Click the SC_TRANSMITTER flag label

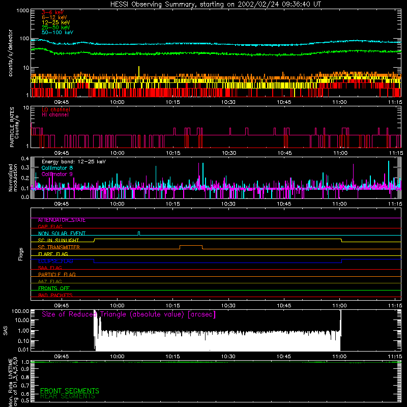click(x=59, y=247)
